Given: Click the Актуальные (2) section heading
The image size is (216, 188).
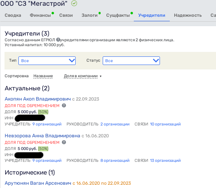Looking at the screenshot, I should (x=27, y=88).
